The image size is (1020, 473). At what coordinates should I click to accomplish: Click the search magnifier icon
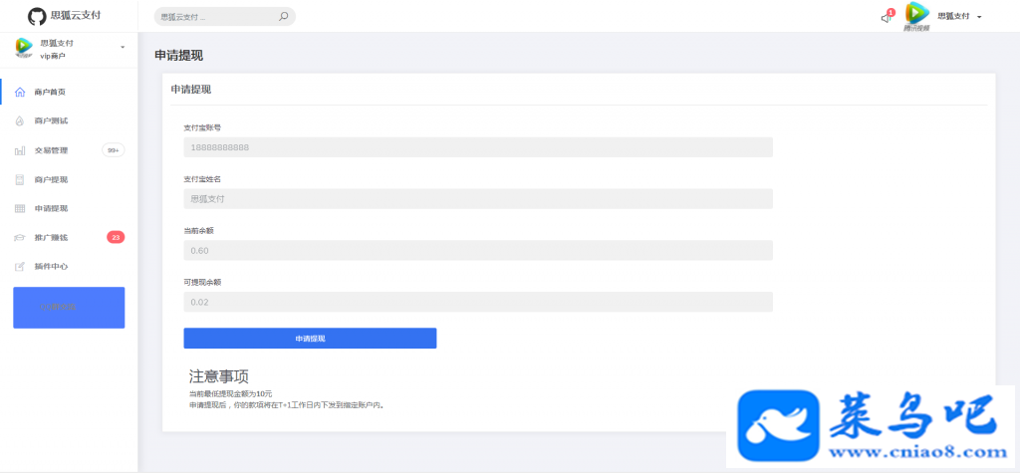(283, 17)
